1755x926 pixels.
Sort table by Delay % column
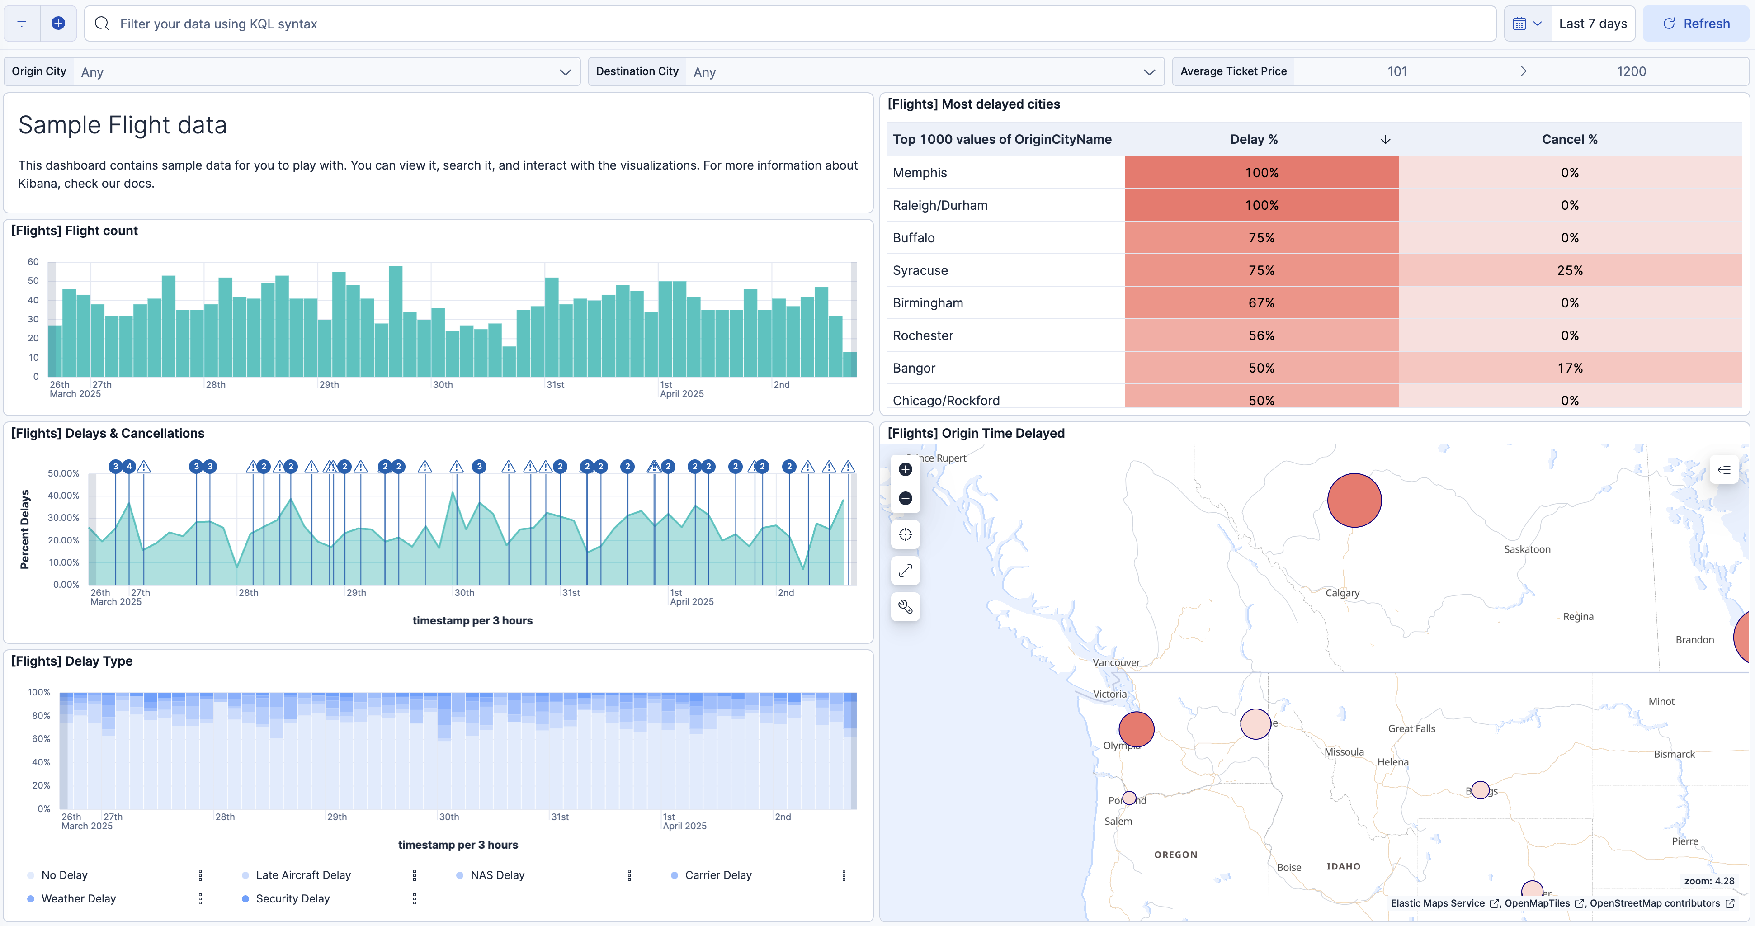(1254, 139)
